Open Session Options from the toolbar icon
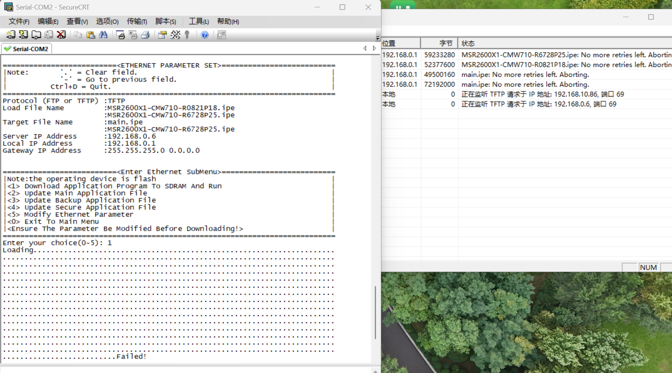 [x=162, y=35]
